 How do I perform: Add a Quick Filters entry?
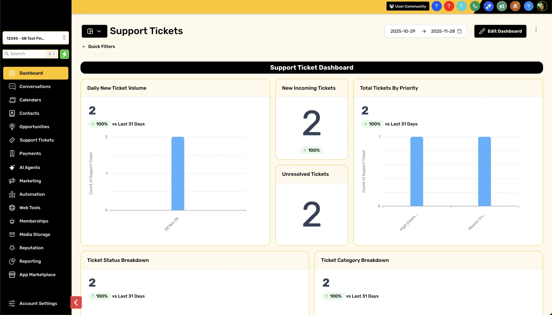(x=98, y=47)
